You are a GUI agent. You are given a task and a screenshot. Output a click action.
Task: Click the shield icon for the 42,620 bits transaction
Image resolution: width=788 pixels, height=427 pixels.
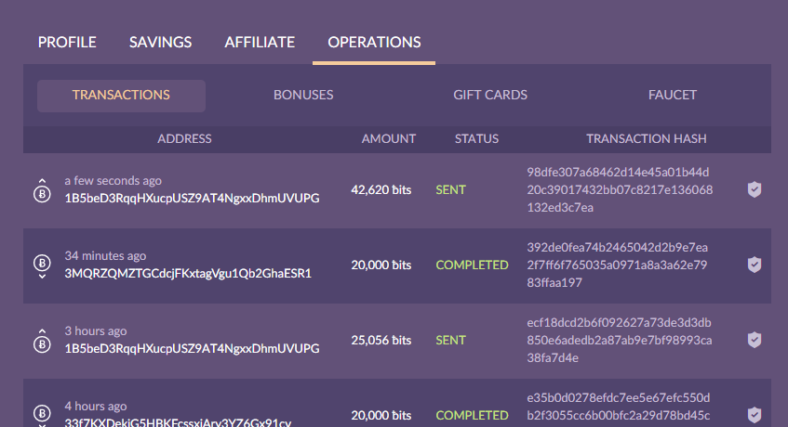coord(755,189)
